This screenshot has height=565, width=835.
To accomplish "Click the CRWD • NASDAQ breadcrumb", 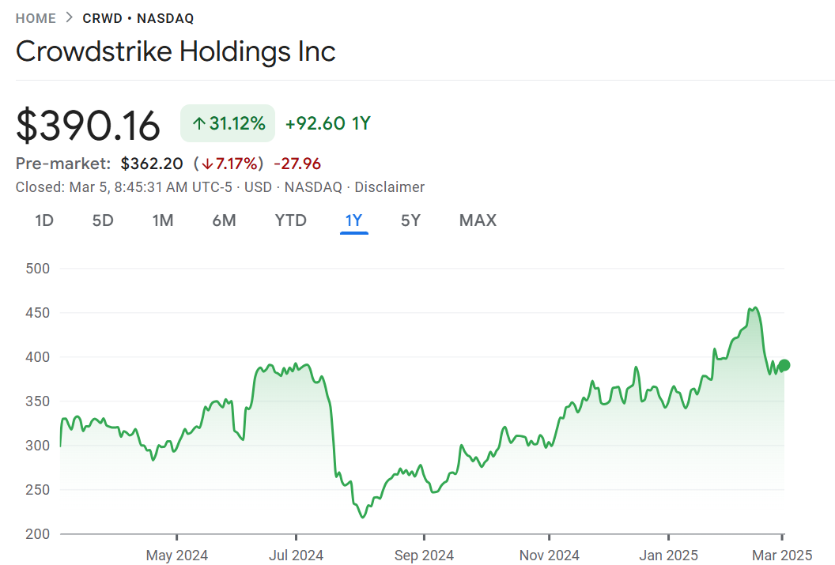I will [x=138, y=18].
